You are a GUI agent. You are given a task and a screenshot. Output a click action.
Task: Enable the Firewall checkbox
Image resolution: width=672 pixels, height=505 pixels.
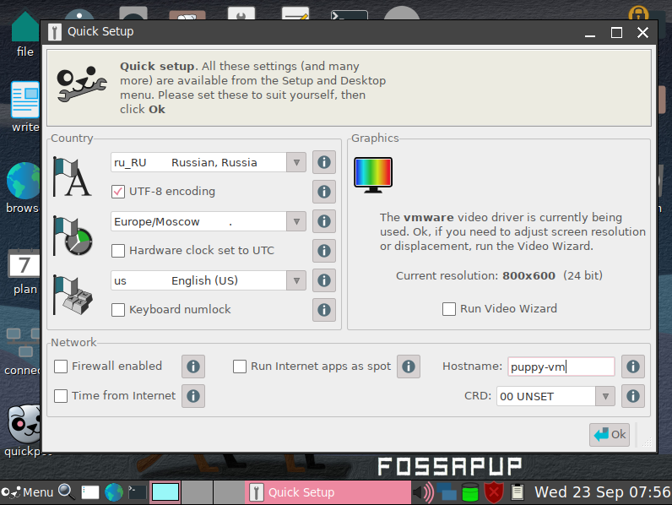pos(61,367)
